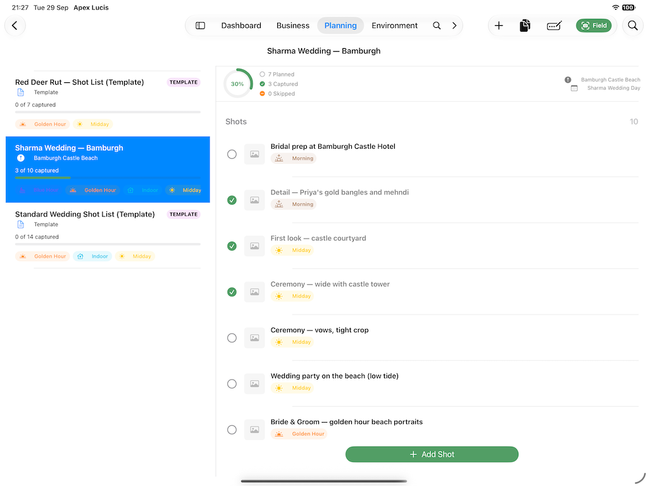Tap the plus icon to add new
This screenshot has height=486, width=648.
click(x=499, y=25)
